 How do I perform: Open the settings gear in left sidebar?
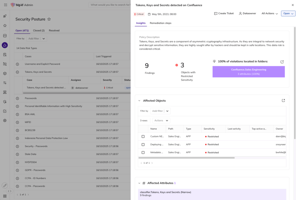click(x=5, y=121)
